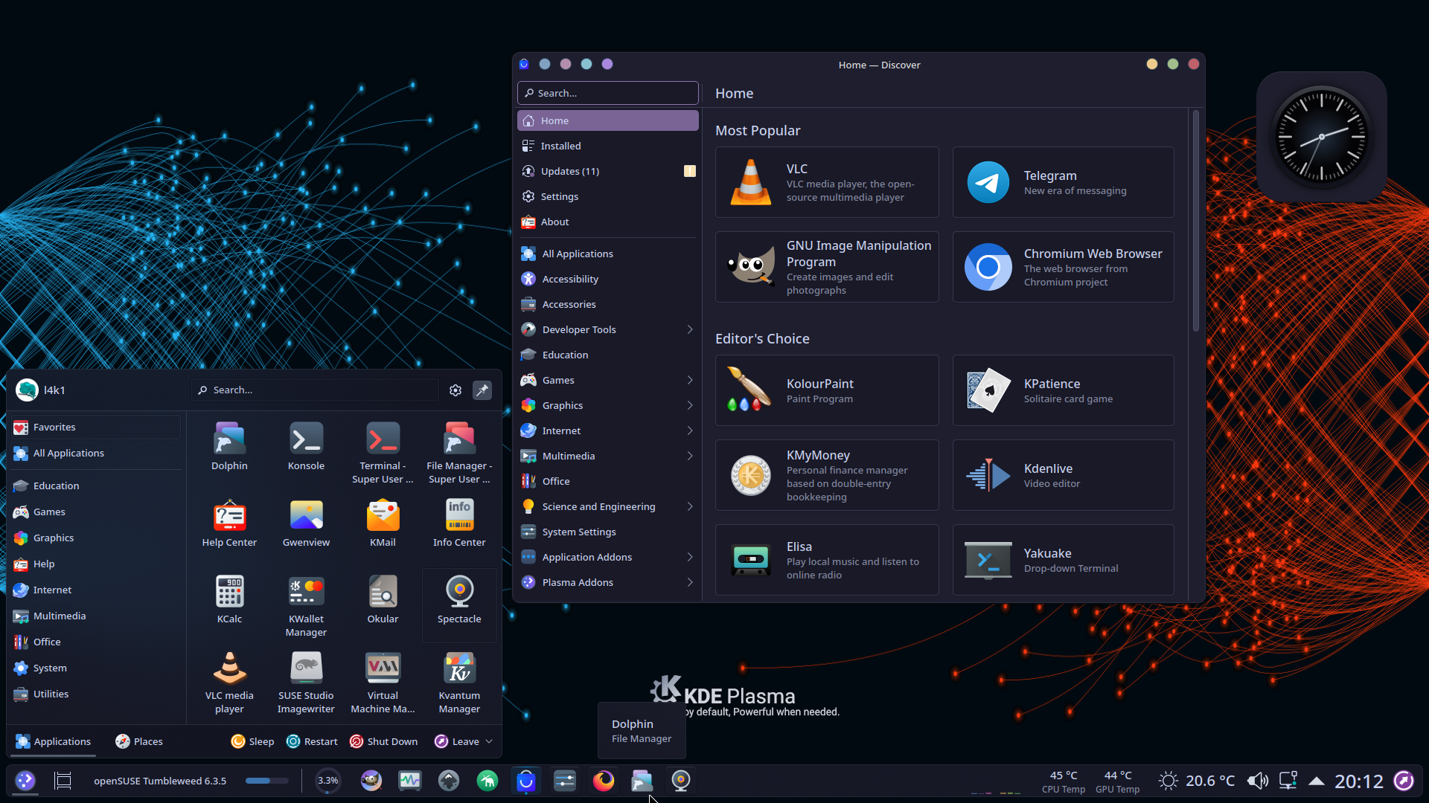The width and height of the screenshot is (1429, 803).
Task: Click the launcher Search field
Action: coord(316,390)
